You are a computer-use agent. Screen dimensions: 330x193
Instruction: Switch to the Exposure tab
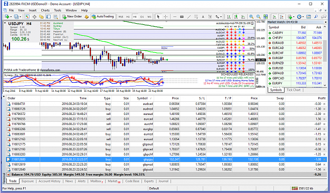[x=27, y=181]
